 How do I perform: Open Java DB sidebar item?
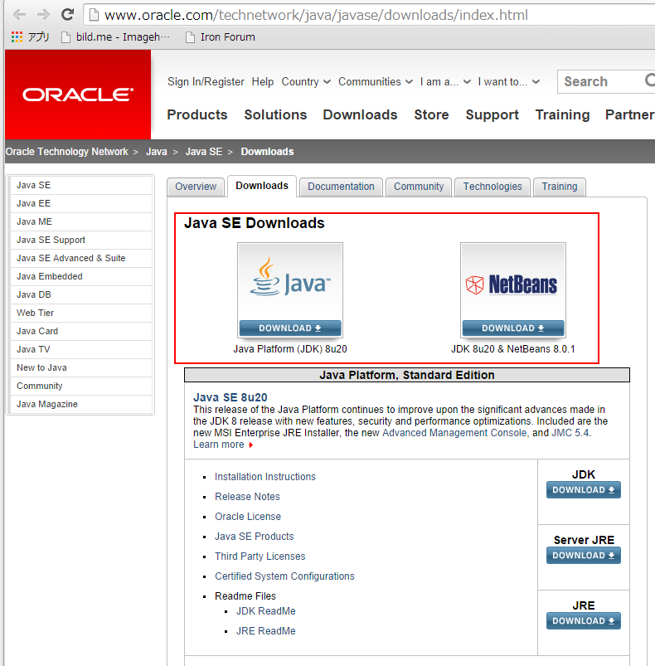pos(80,294)
